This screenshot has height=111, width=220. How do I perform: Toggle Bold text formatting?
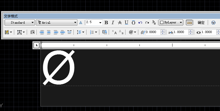coord(106,22)
